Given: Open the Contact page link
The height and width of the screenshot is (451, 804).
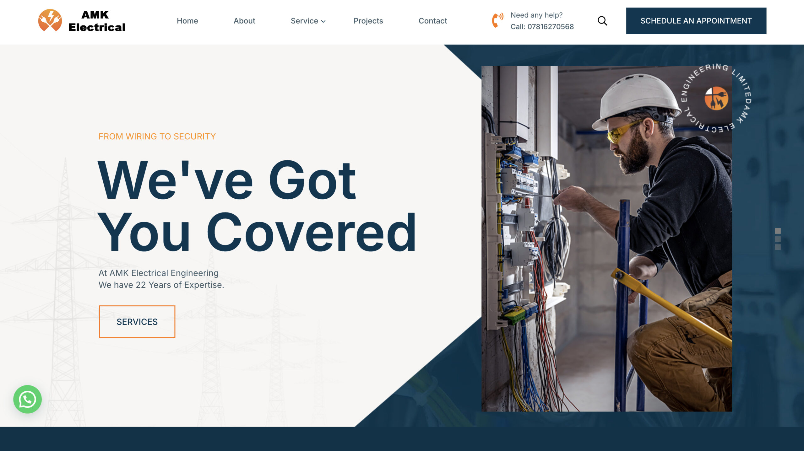Looking at the screenshot, I should (x=432, y=21).
